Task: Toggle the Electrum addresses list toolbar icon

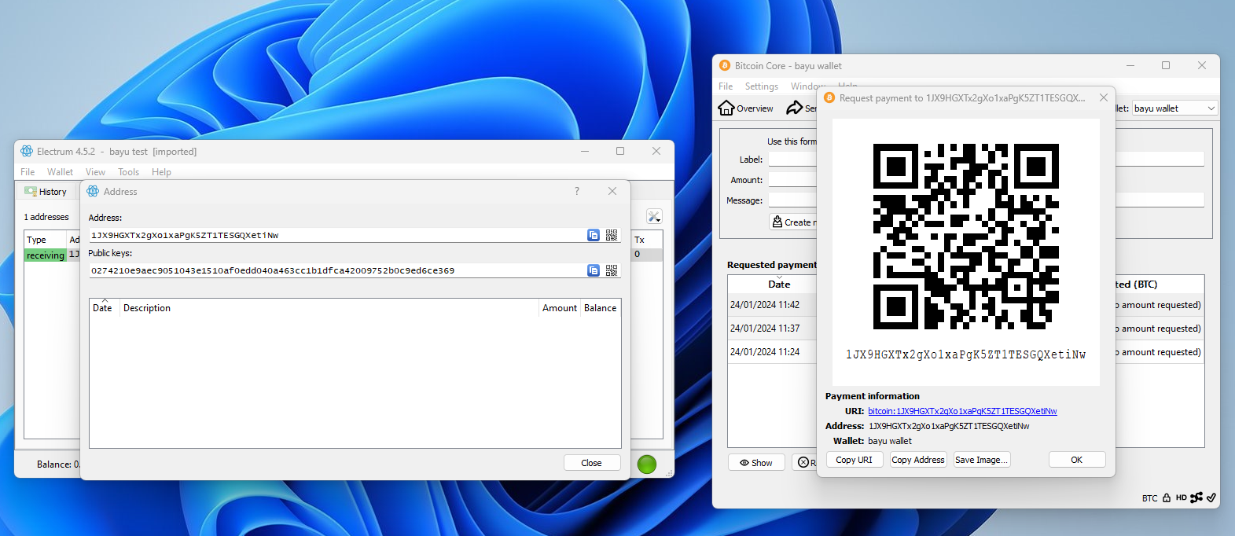Action: pos(654,217)
